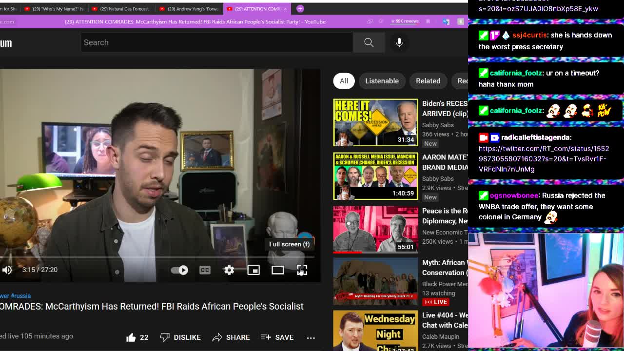Enter full screen mode
This screenshot has width=624, height=351.
(302, 270)
